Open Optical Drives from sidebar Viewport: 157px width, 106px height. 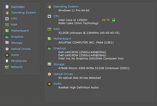(x=21, y=49)
